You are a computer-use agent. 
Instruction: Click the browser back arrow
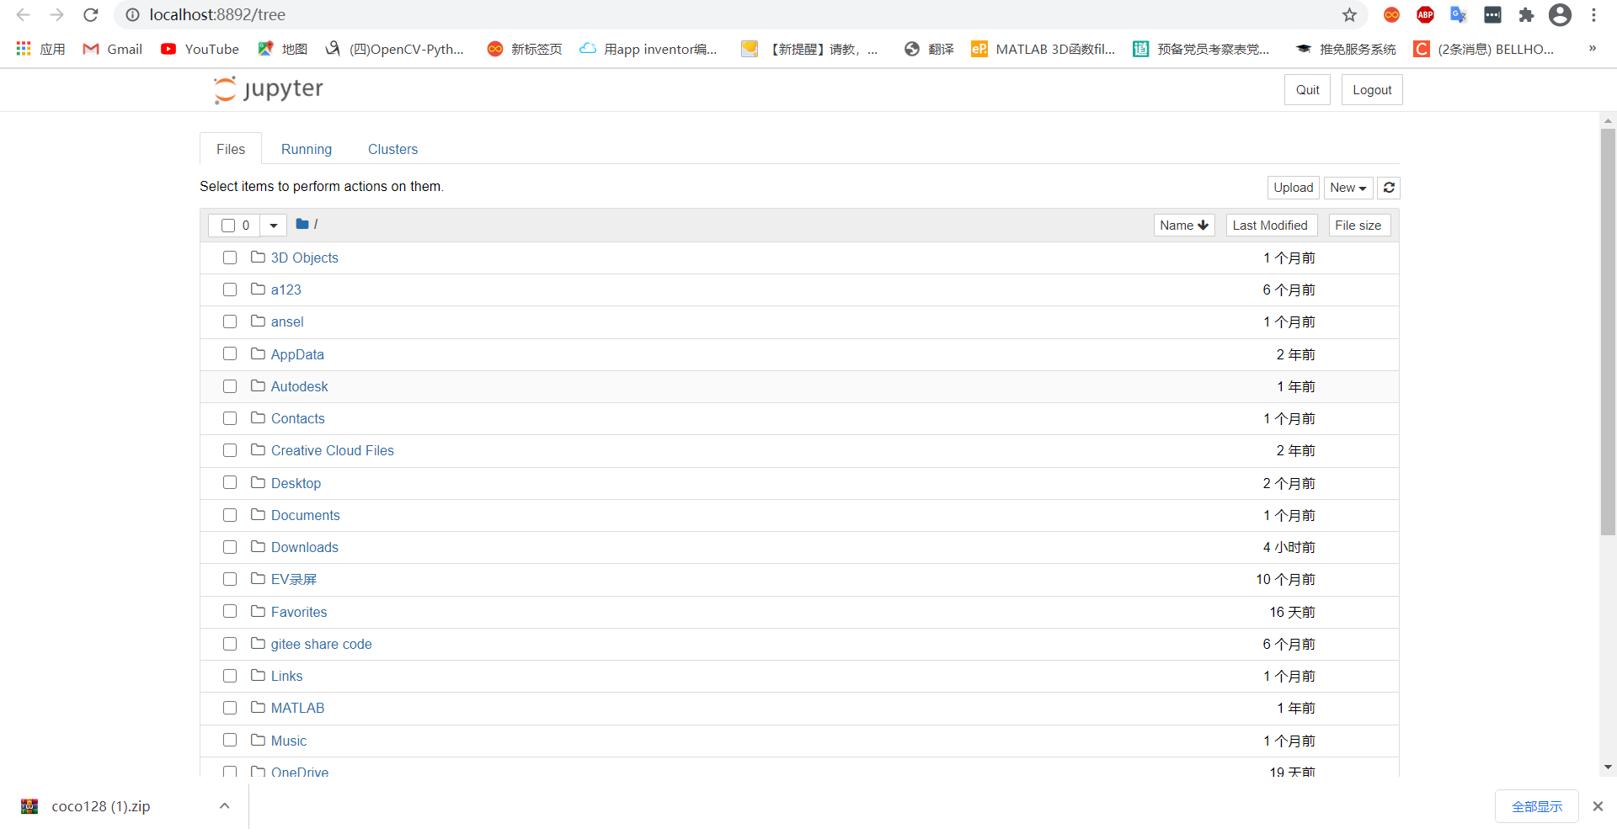tap(24, 15)
